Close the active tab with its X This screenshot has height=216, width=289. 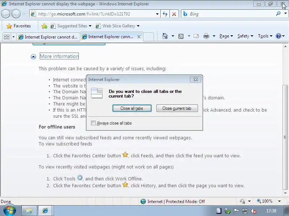click(139, 37)
